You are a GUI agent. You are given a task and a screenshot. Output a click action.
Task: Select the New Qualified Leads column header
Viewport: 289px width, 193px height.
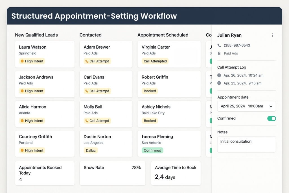point(36,35)
